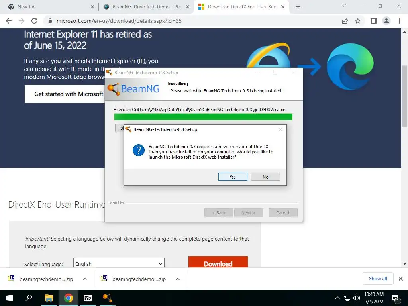Click the BeamNG installer taskbar icon

[x=107, y=298]
